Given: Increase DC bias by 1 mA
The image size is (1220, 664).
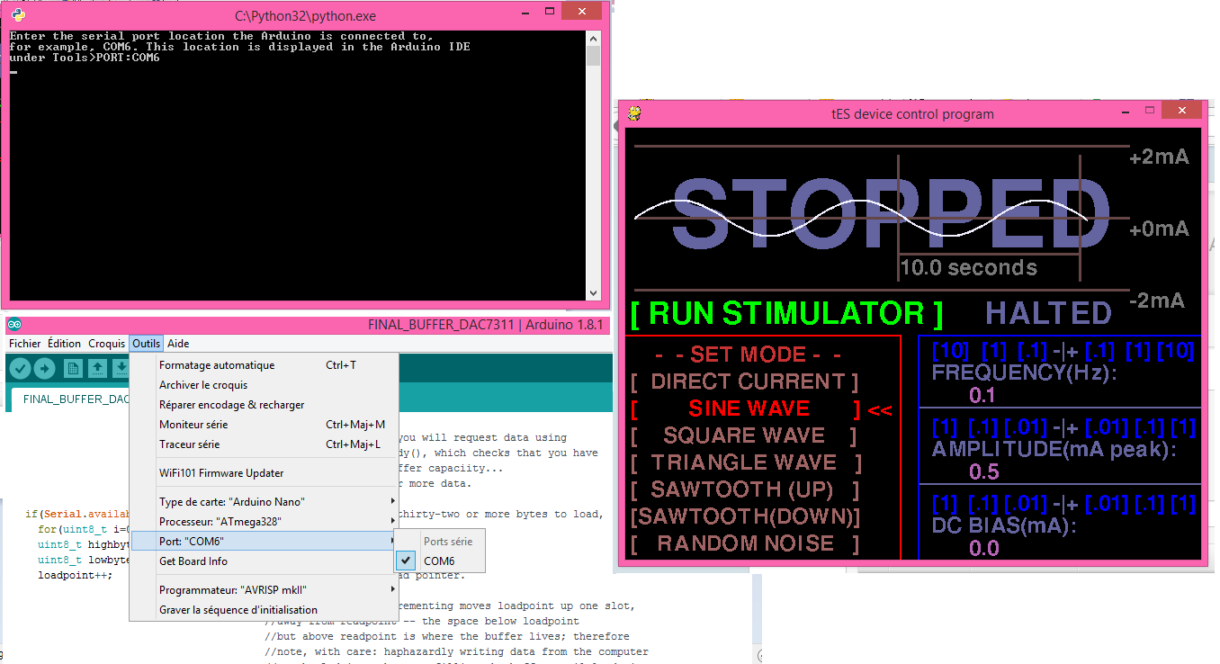Looking at the screenshot, I should pos(1182,503).
